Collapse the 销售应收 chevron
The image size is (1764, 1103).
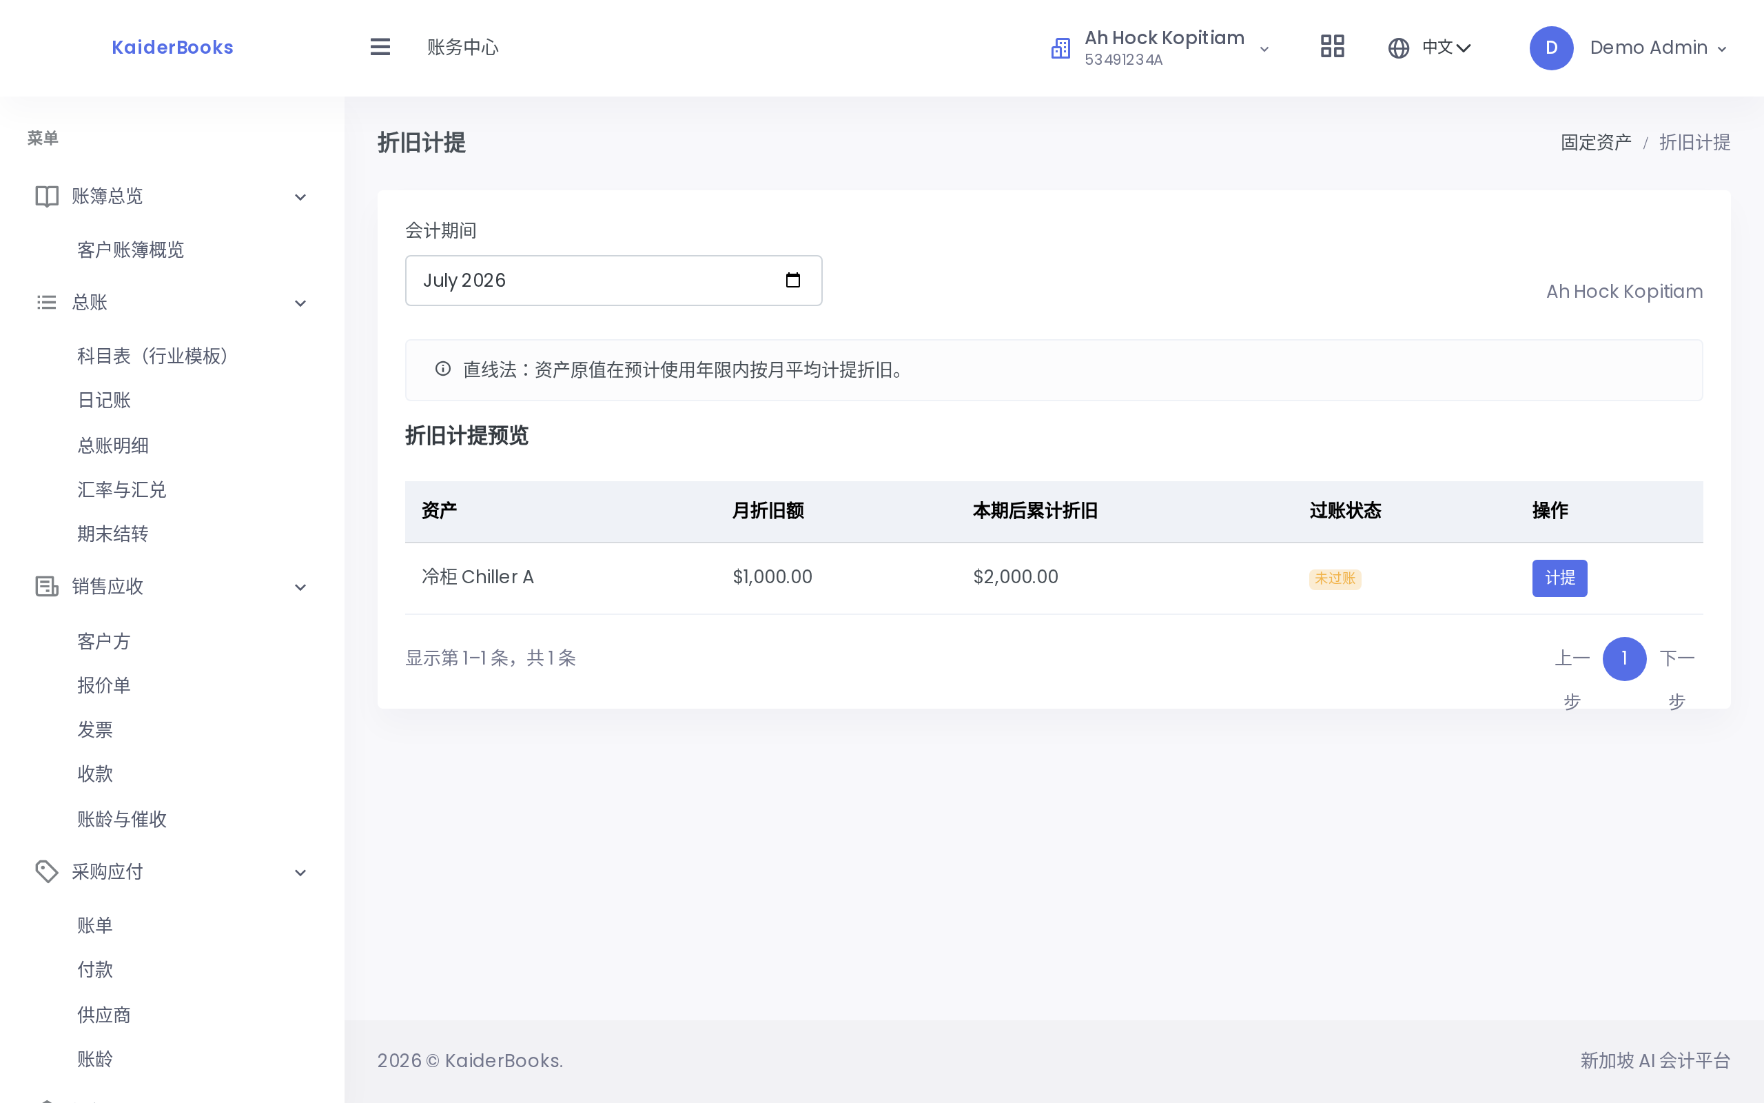300,587
